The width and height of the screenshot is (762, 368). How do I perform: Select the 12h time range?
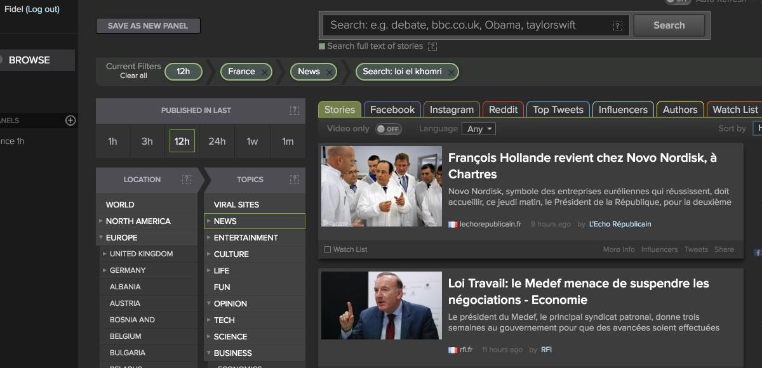click(x=182, y=141)
